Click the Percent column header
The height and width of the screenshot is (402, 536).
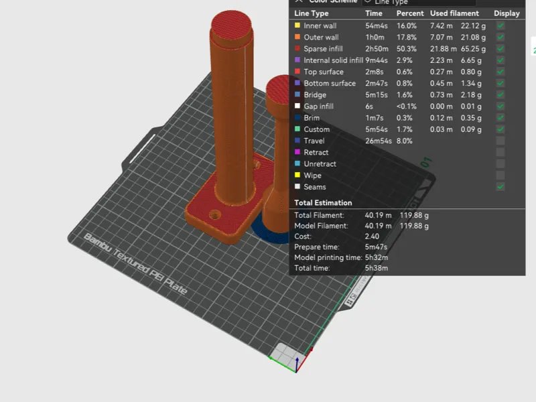[x=410, y=13]
